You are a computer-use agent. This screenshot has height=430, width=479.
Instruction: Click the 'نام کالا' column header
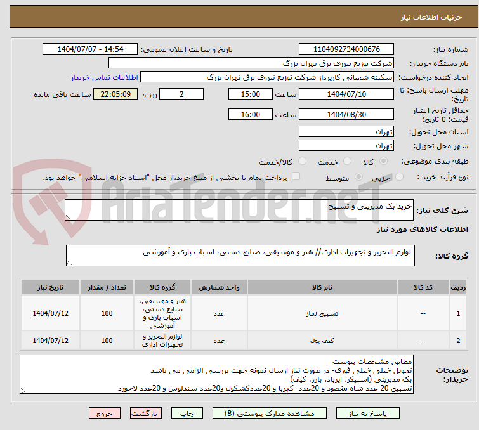pos(322,287)
